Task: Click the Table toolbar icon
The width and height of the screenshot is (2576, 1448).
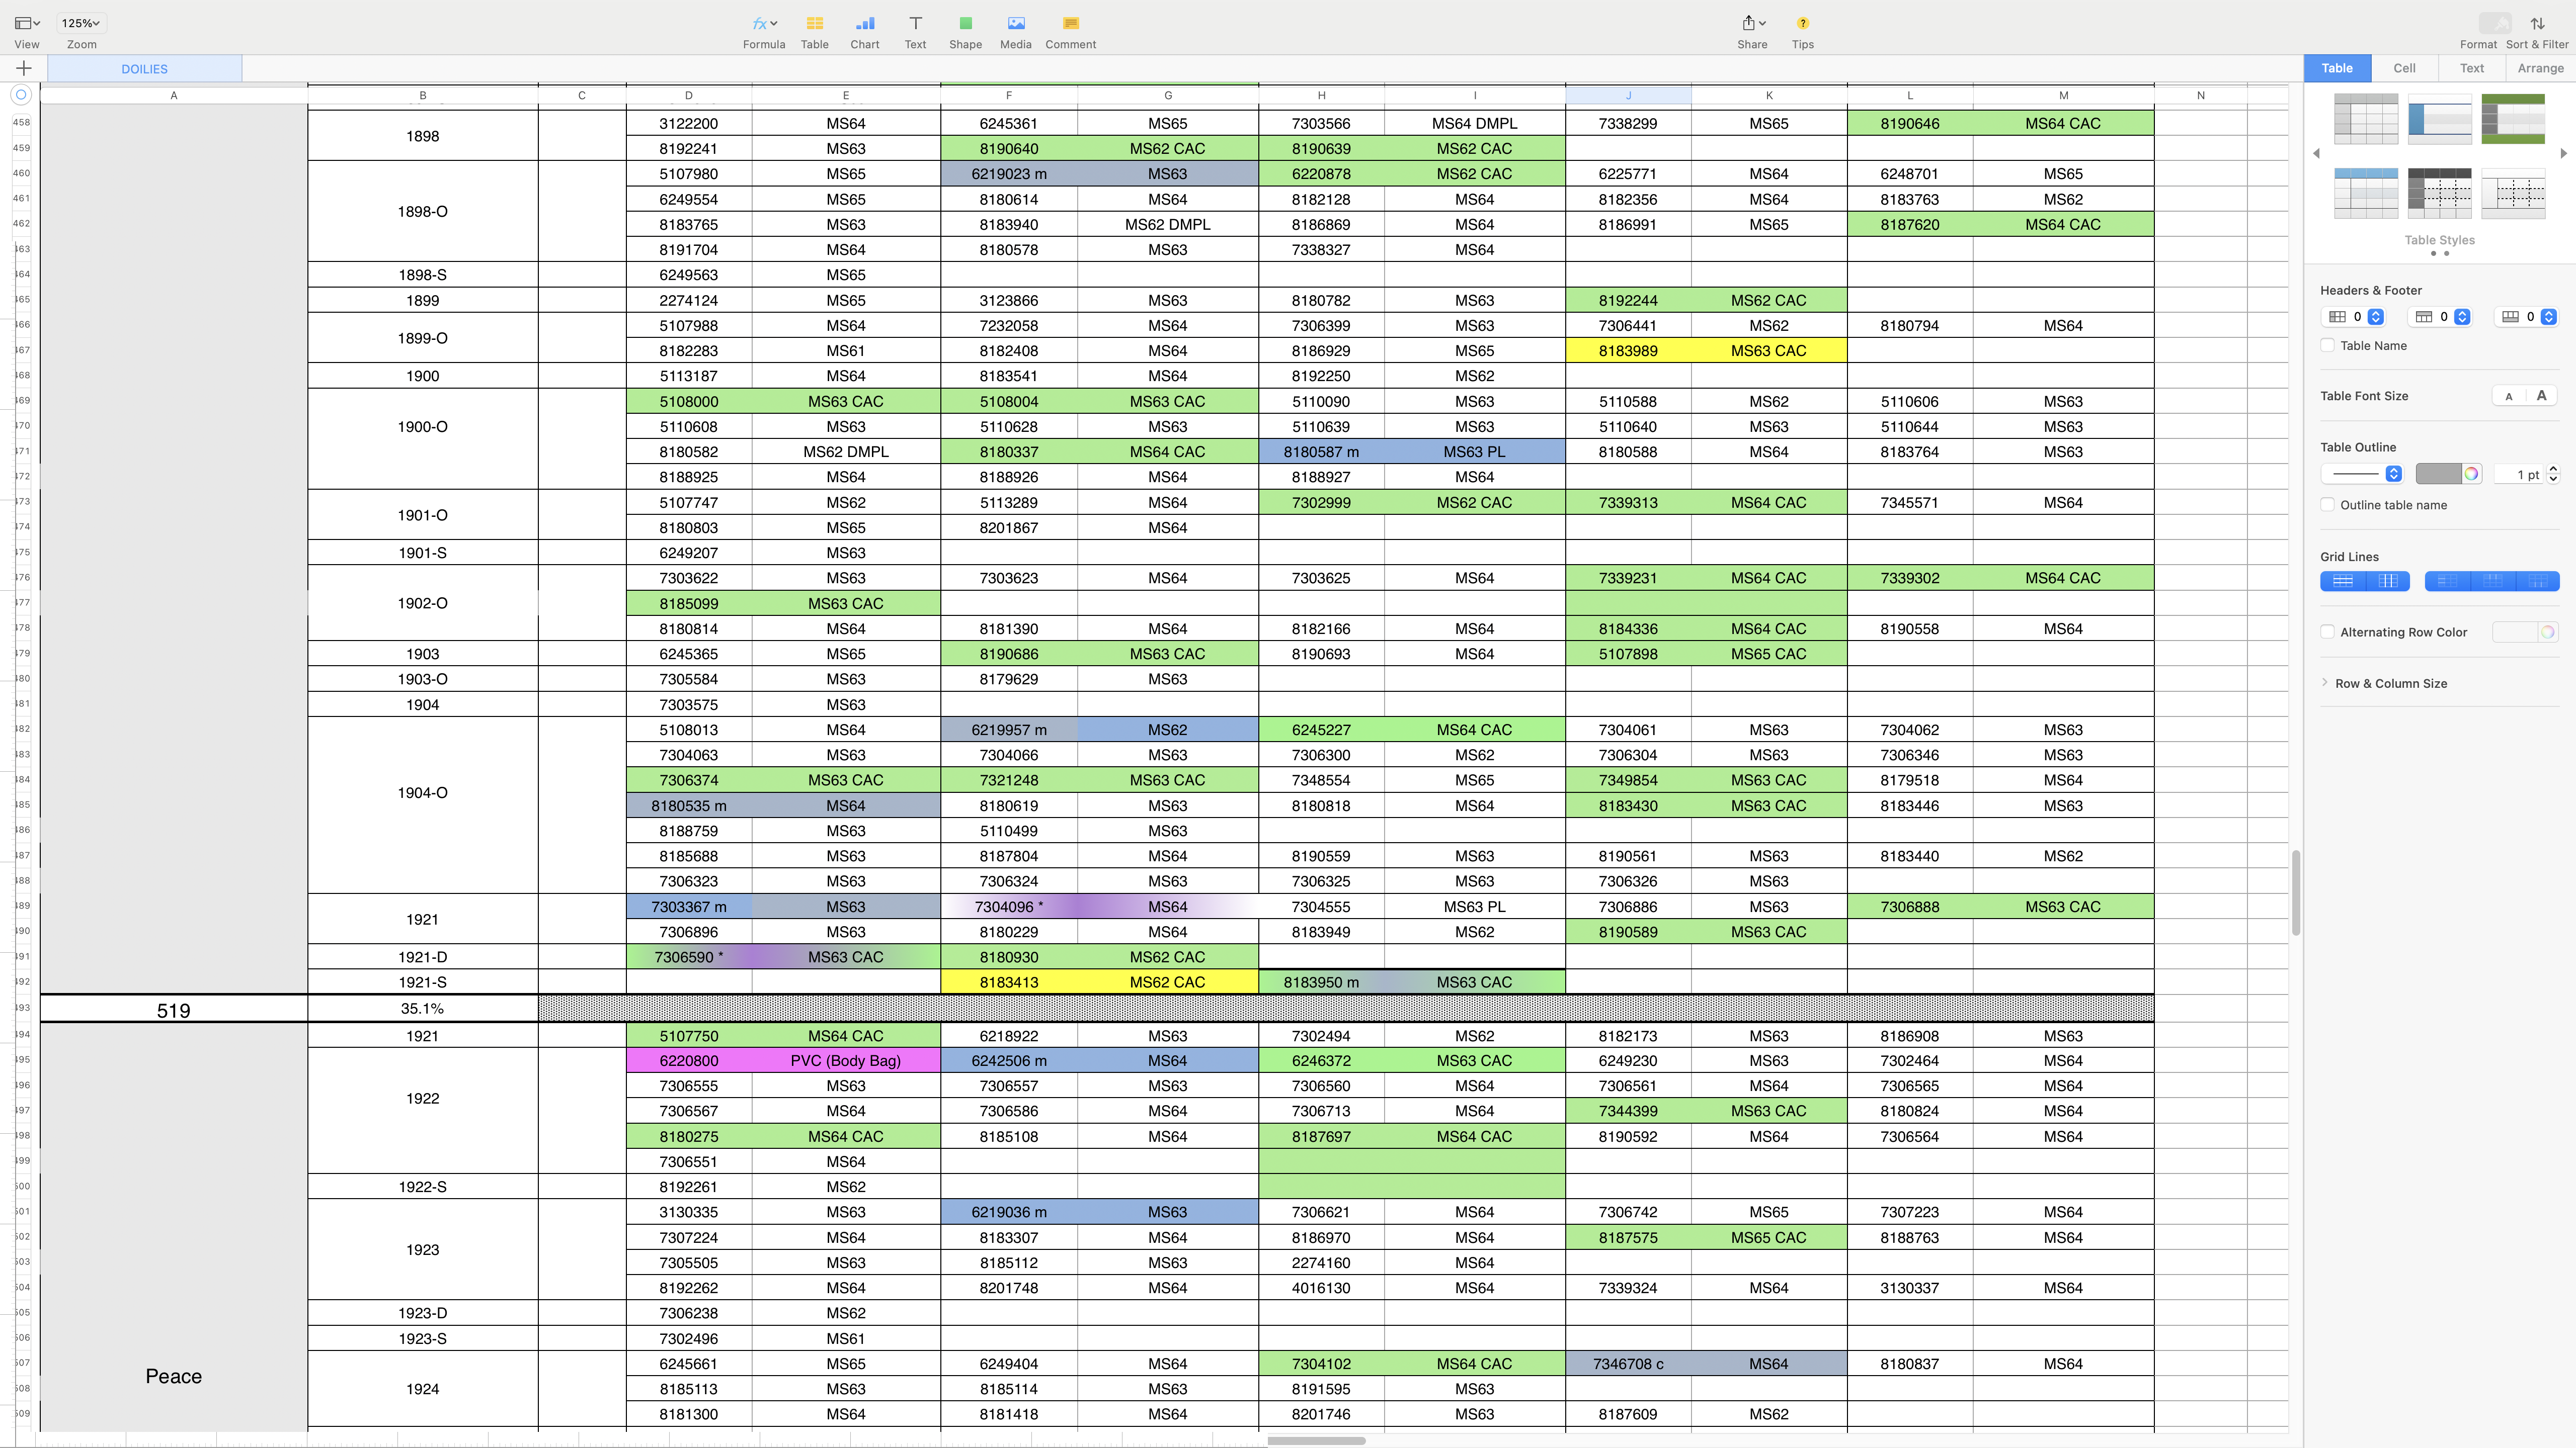Action: pos(814,24)
